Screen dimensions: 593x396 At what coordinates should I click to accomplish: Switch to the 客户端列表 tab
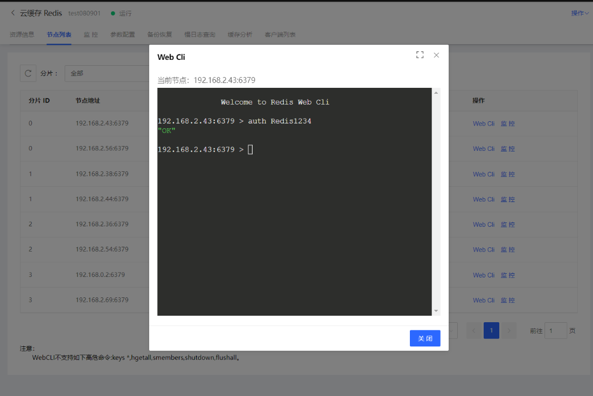pyautogui.click(x=280, y=34)
